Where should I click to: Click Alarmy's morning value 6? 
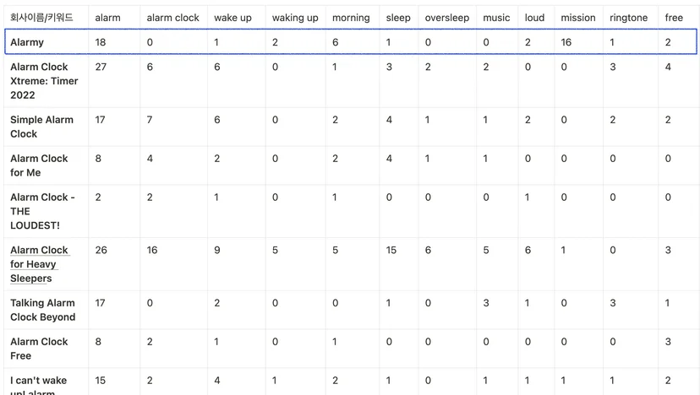tap(336, 42)
